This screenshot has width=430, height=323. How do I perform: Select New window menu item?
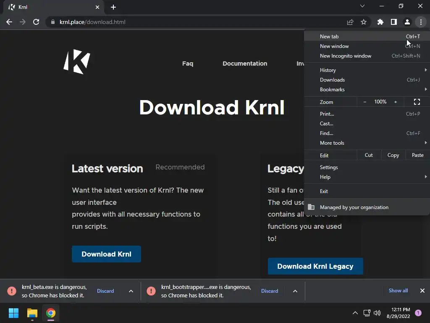click(x=367, y=46)
